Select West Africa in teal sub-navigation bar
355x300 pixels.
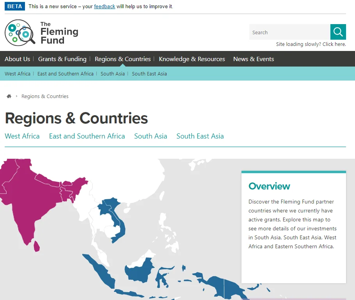tap(18, 74)
